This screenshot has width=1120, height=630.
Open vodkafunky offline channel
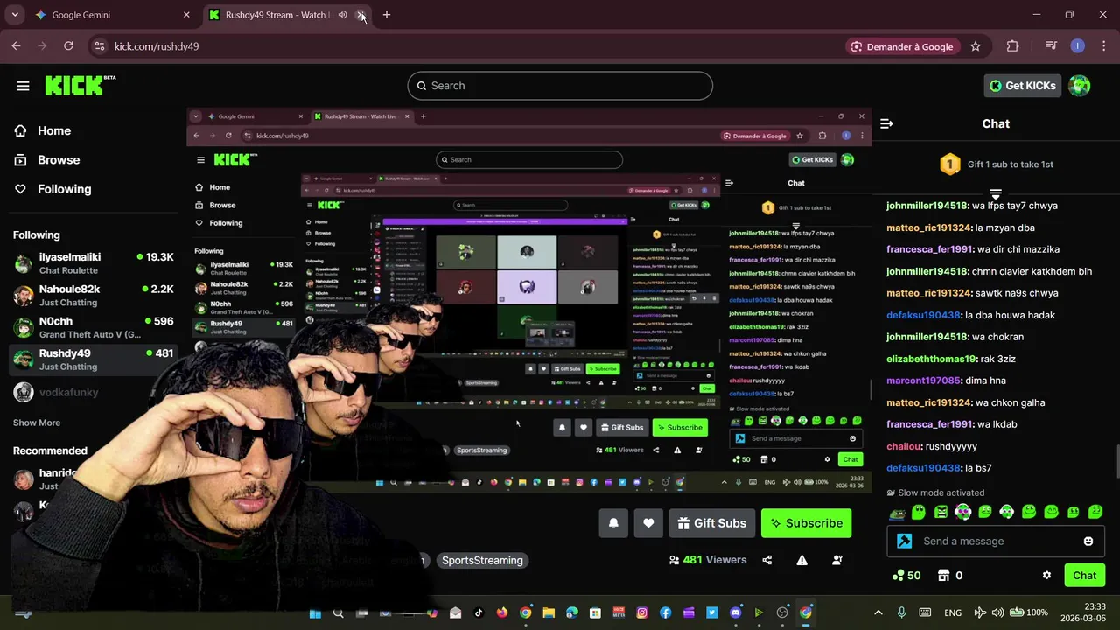click(x=93, y=392)
